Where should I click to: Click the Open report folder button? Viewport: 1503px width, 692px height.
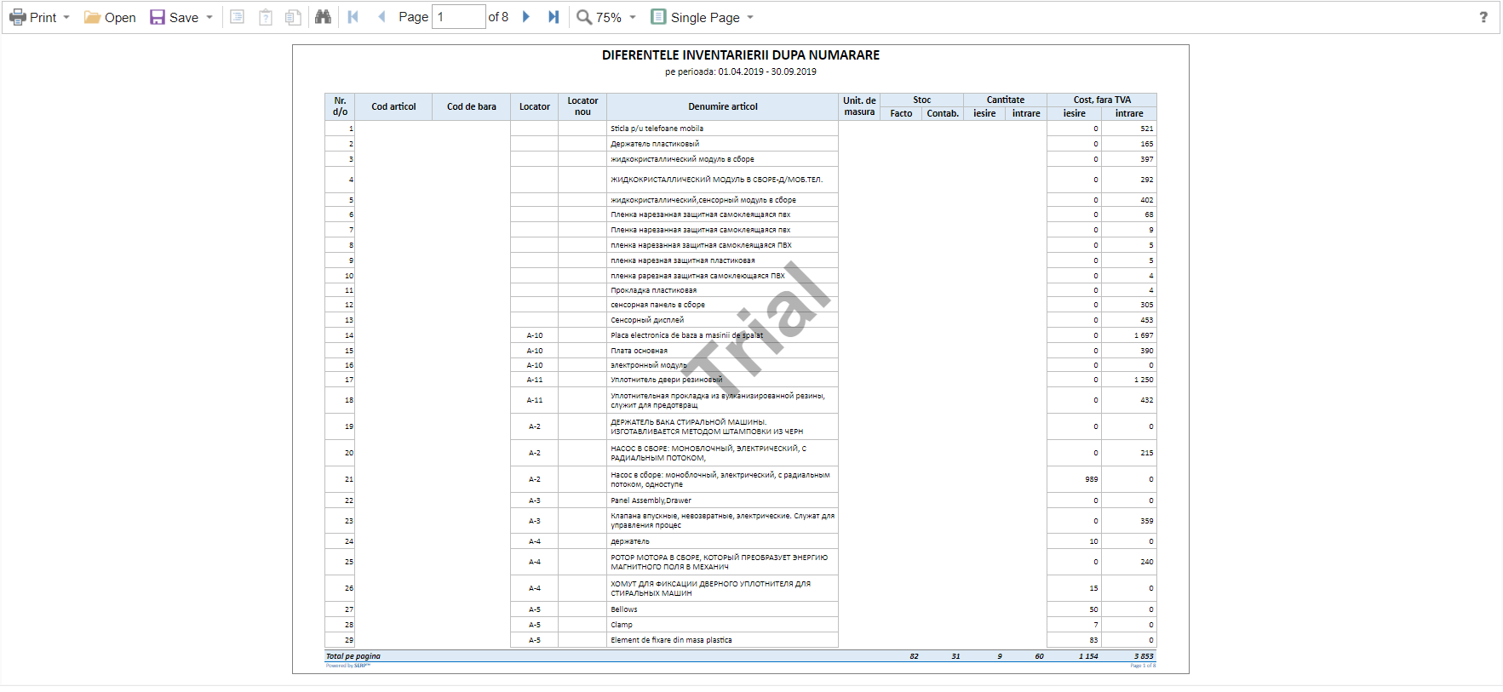[x=110, y=17]
